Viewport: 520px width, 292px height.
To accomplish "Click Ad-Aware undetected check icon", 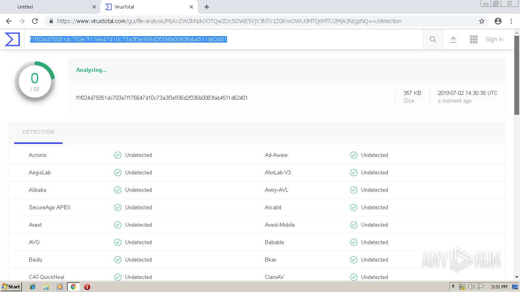I will [354, 155].
